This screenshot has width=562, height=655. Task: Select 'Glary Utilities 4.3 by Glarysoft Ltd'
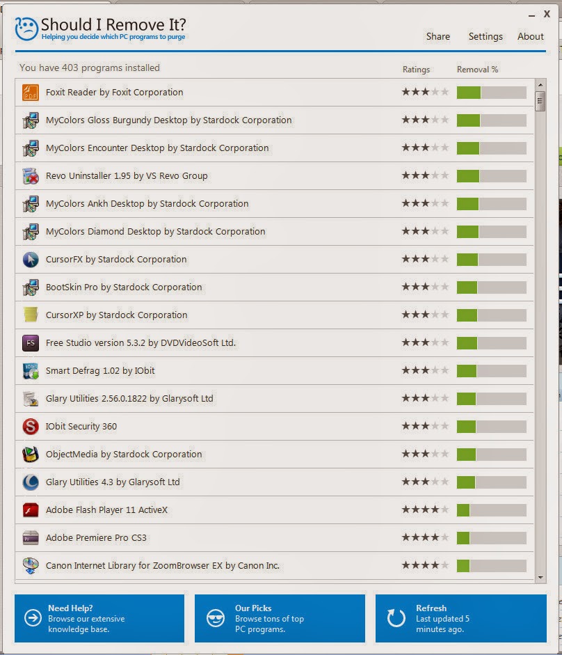pyautogui.click(x=113, y=482)
